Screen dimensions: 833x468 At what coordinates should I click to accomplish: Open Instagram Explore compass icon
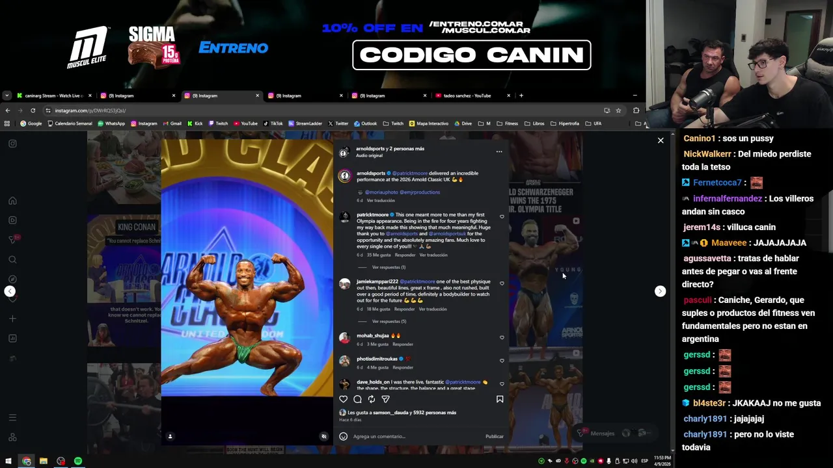pos(12,279)
